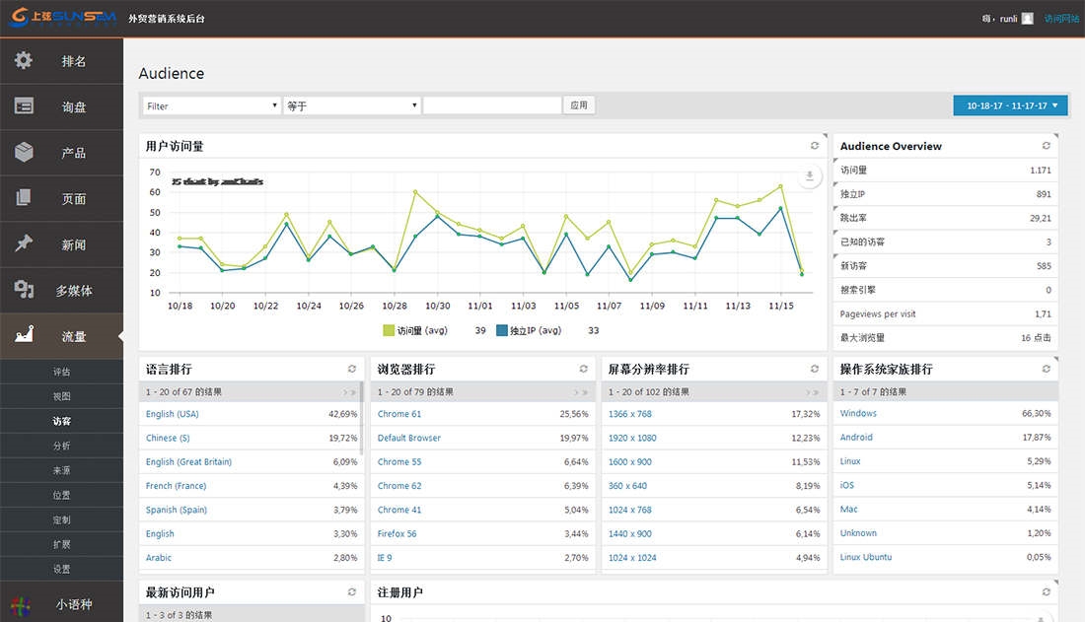
Task: Select the 流量 traffic chart icon
Action: (24, 335)
